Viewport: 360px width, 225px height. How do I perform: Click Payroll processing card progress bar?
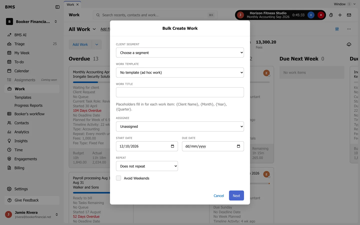(91, 193)
